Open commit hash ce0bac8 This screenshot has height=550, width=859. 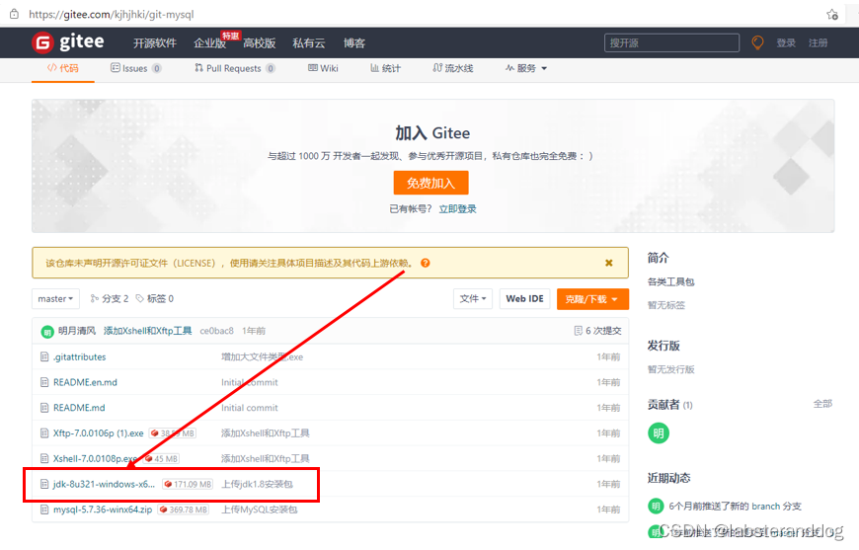point(216,331)
